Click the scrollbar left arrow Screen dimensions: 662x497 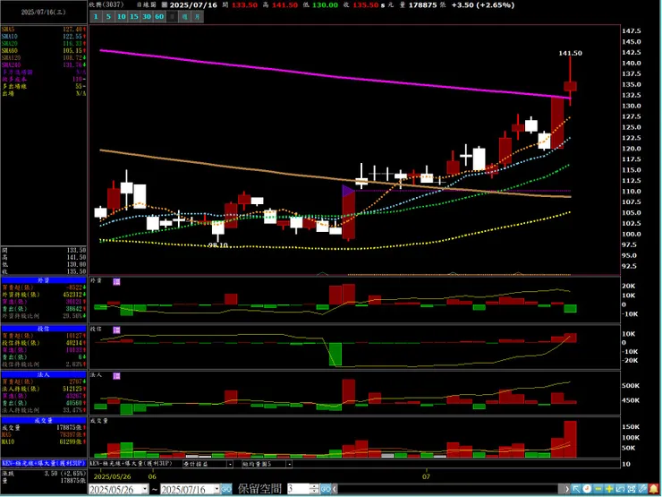pos(335,490)
